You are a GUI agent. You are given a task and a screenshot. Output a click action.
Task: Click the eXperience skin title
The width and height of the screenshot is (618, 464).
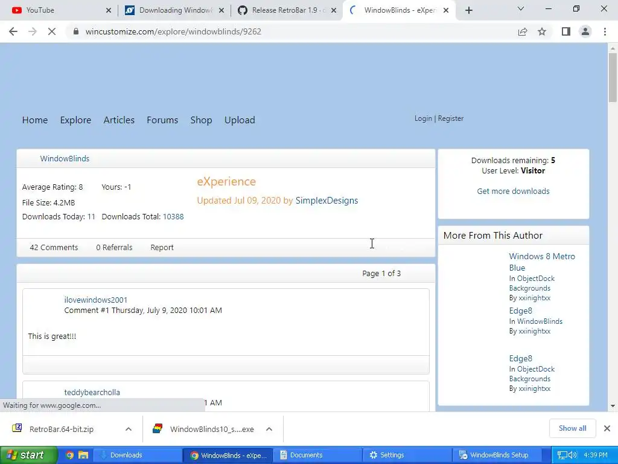click(226, 181)
